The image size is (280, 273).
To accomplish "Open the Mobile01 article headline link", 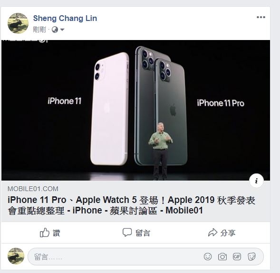I will tap(131, 205).
